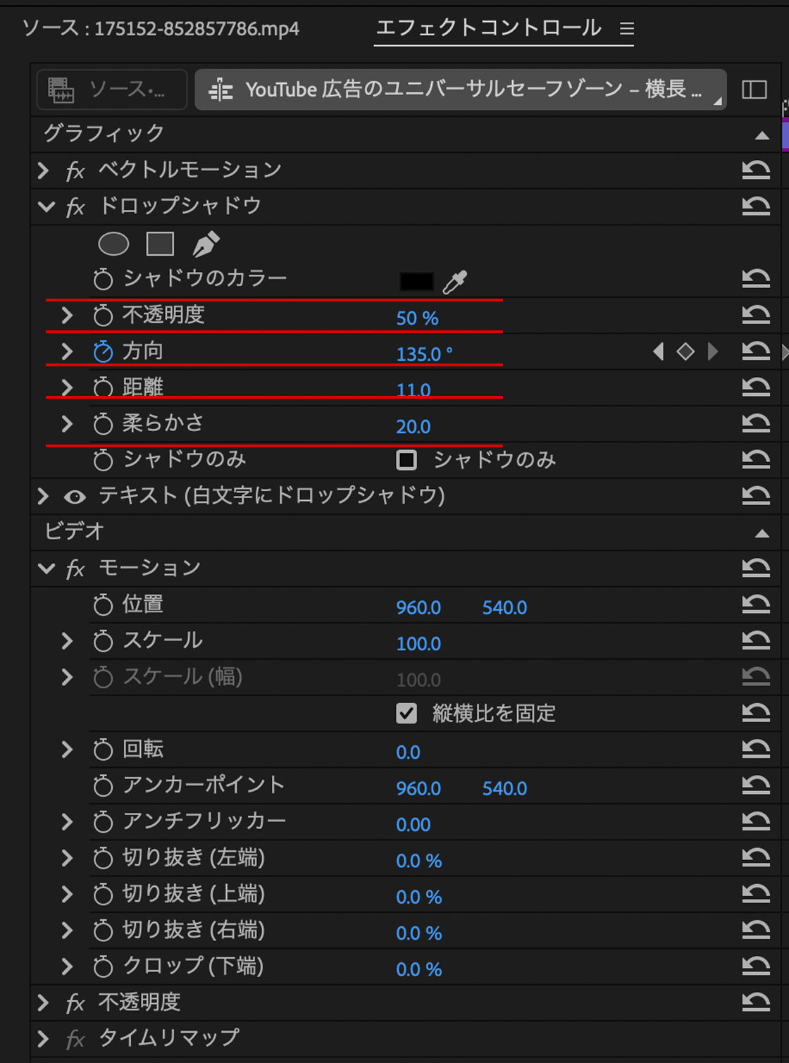This screenshot has height=1063, width=789.
Task: Toggle the timeline view panel icon
Action: tap(754, 89)
